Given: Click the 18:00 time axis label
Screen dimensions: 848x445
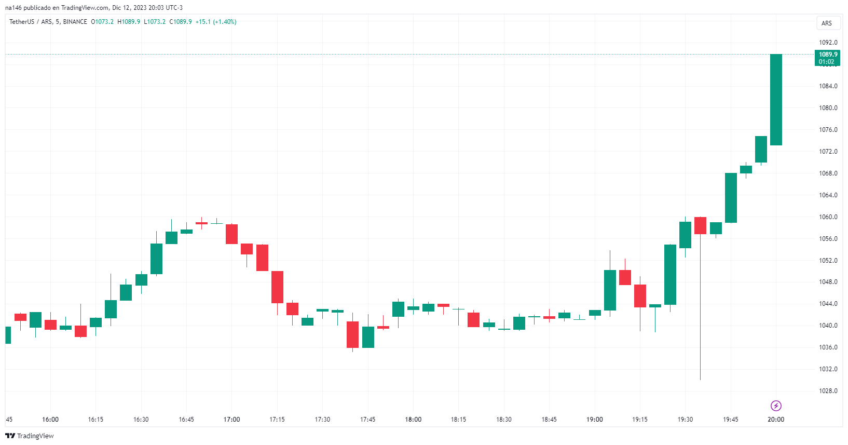Looking at the screenshot, I should click(413, 420).
